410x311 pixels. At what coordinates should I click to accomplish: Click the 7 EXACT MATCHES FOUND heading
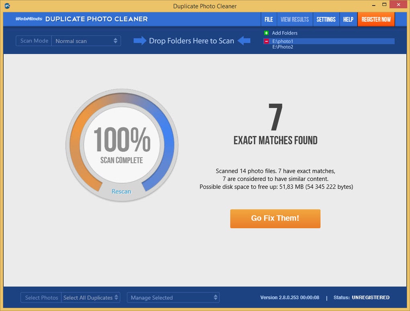(275, 124)
